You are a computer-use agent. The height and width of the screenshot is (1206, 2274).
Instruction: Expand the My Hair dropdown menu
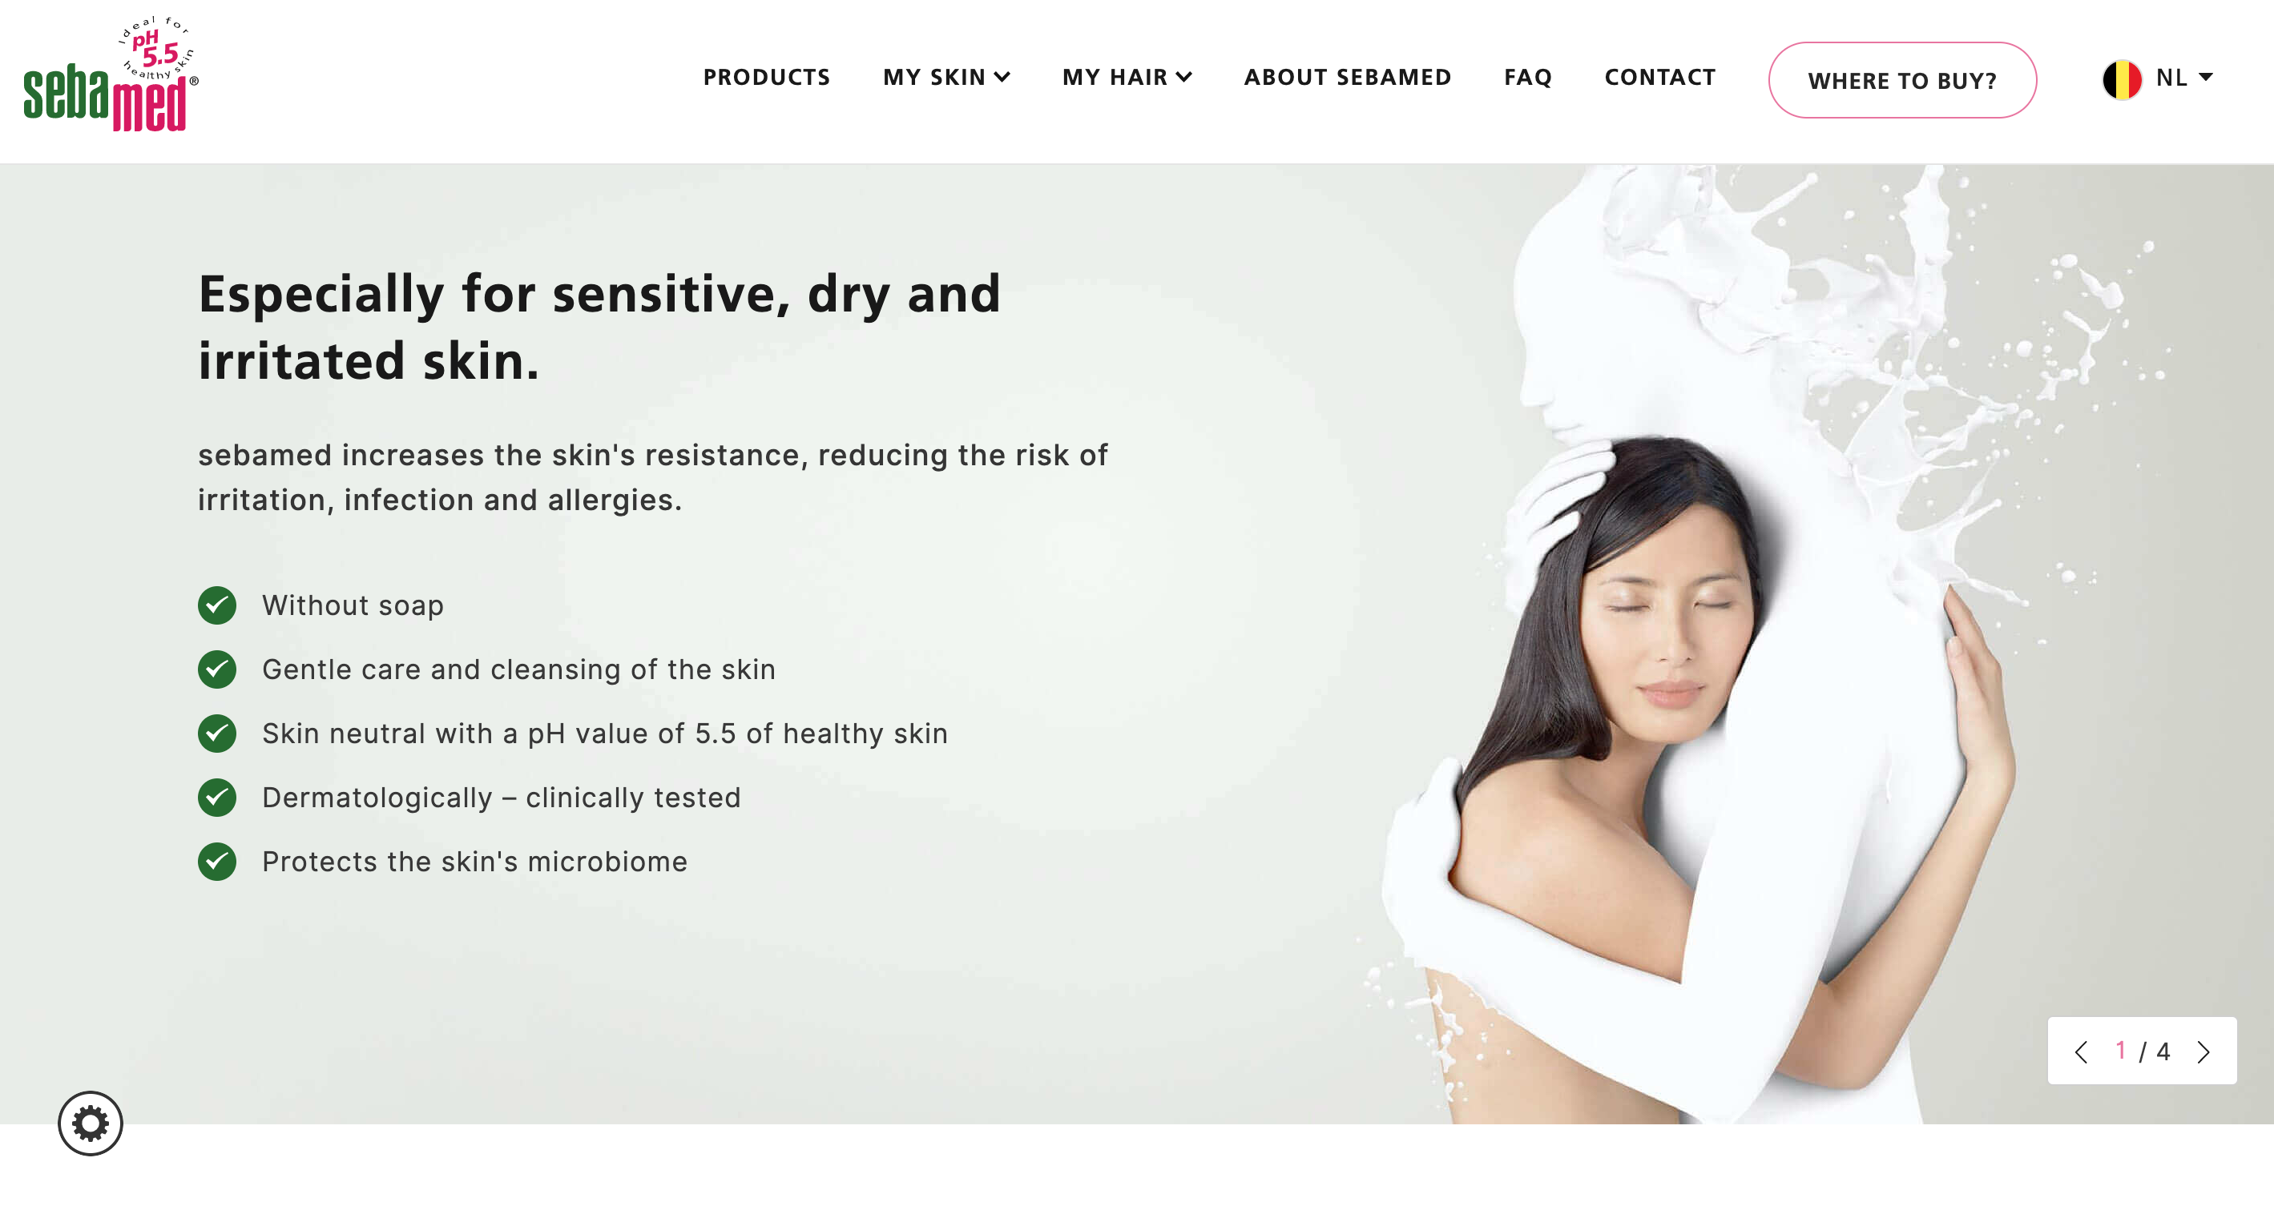(1127, 78)
